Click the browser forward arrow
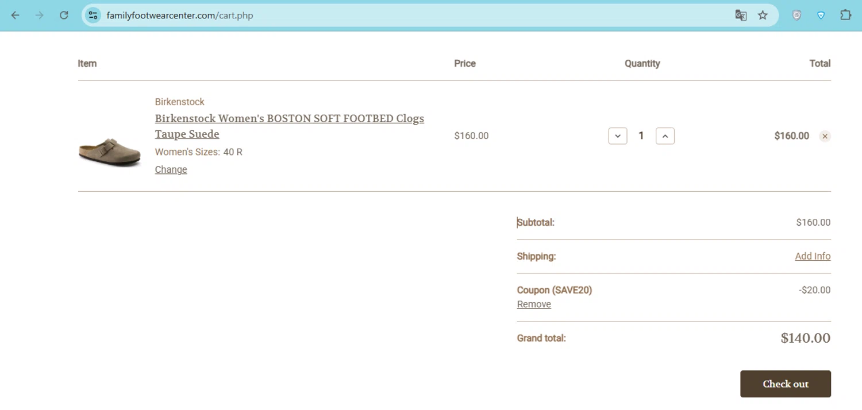862x410 pixels. tap(40, 16)
